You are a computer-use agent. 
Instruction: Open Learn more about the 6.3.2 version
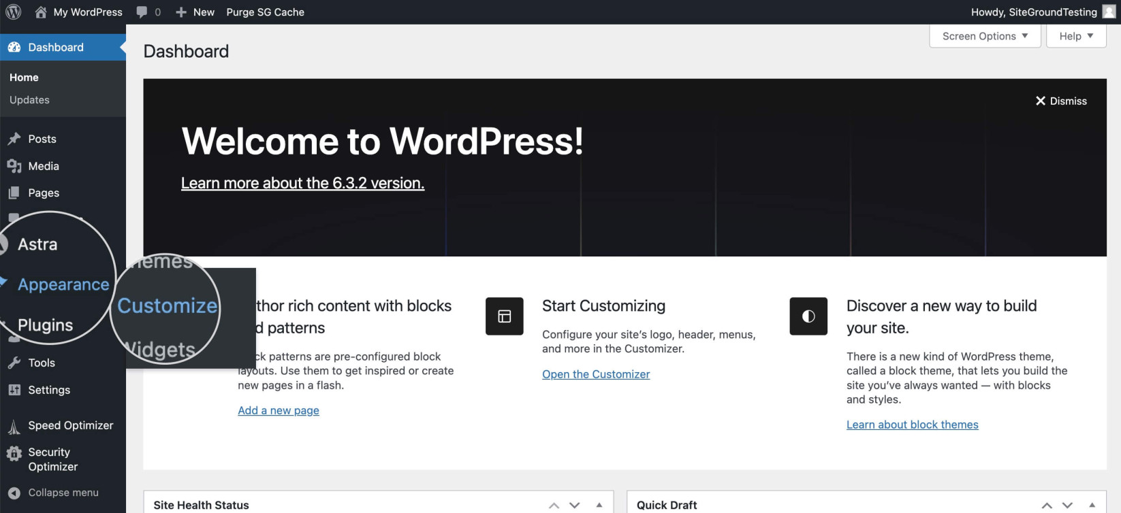pyautogui.click(x=302, y=183)
